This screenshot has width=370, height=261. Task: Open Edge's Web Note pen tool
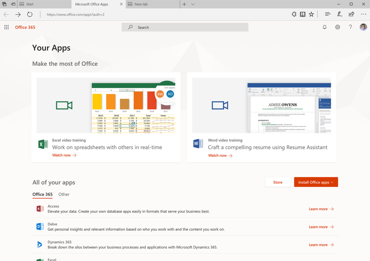(x=340, y=14)
